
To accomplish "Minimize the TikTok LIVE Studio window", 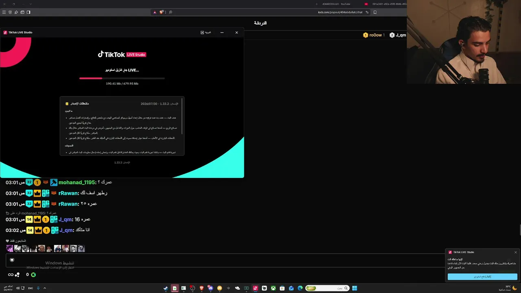I will pyautogui.click(x=222, y=33).
